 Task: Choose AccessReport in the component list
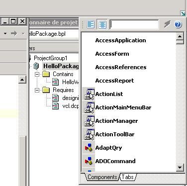click(x=114, y=81)
